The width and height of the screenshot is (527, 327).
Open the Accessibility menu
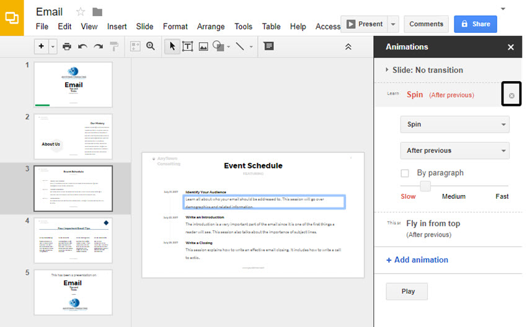328,27
